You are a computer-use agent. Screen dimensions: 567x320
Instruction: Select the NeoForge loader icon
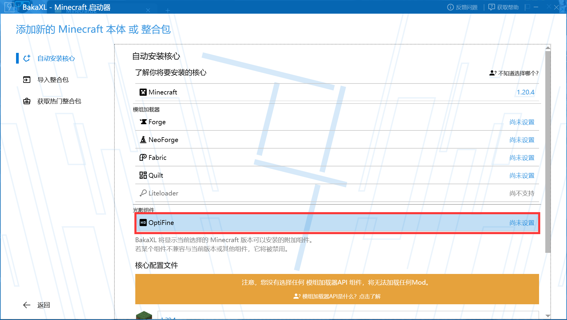(x=143, y=140)
